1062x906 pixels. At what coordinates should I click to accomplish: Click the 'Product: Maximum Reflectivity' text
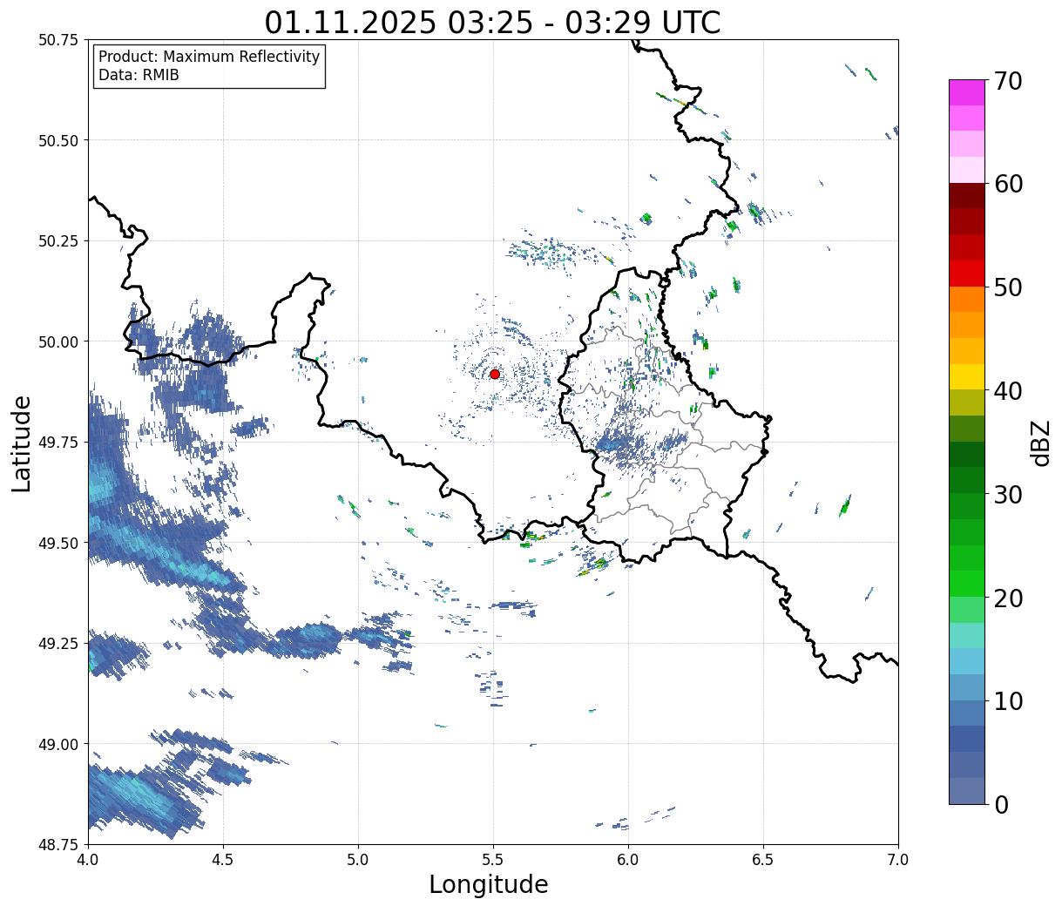tap(209, 57)
